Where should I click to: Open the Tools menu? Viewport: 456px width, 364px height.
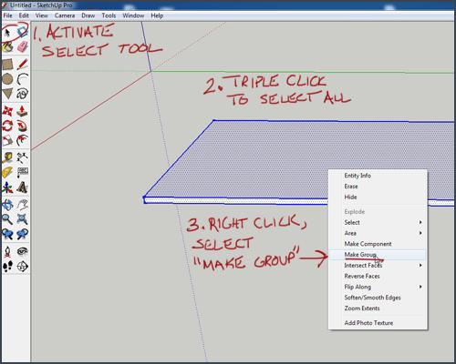coord(109,15)
